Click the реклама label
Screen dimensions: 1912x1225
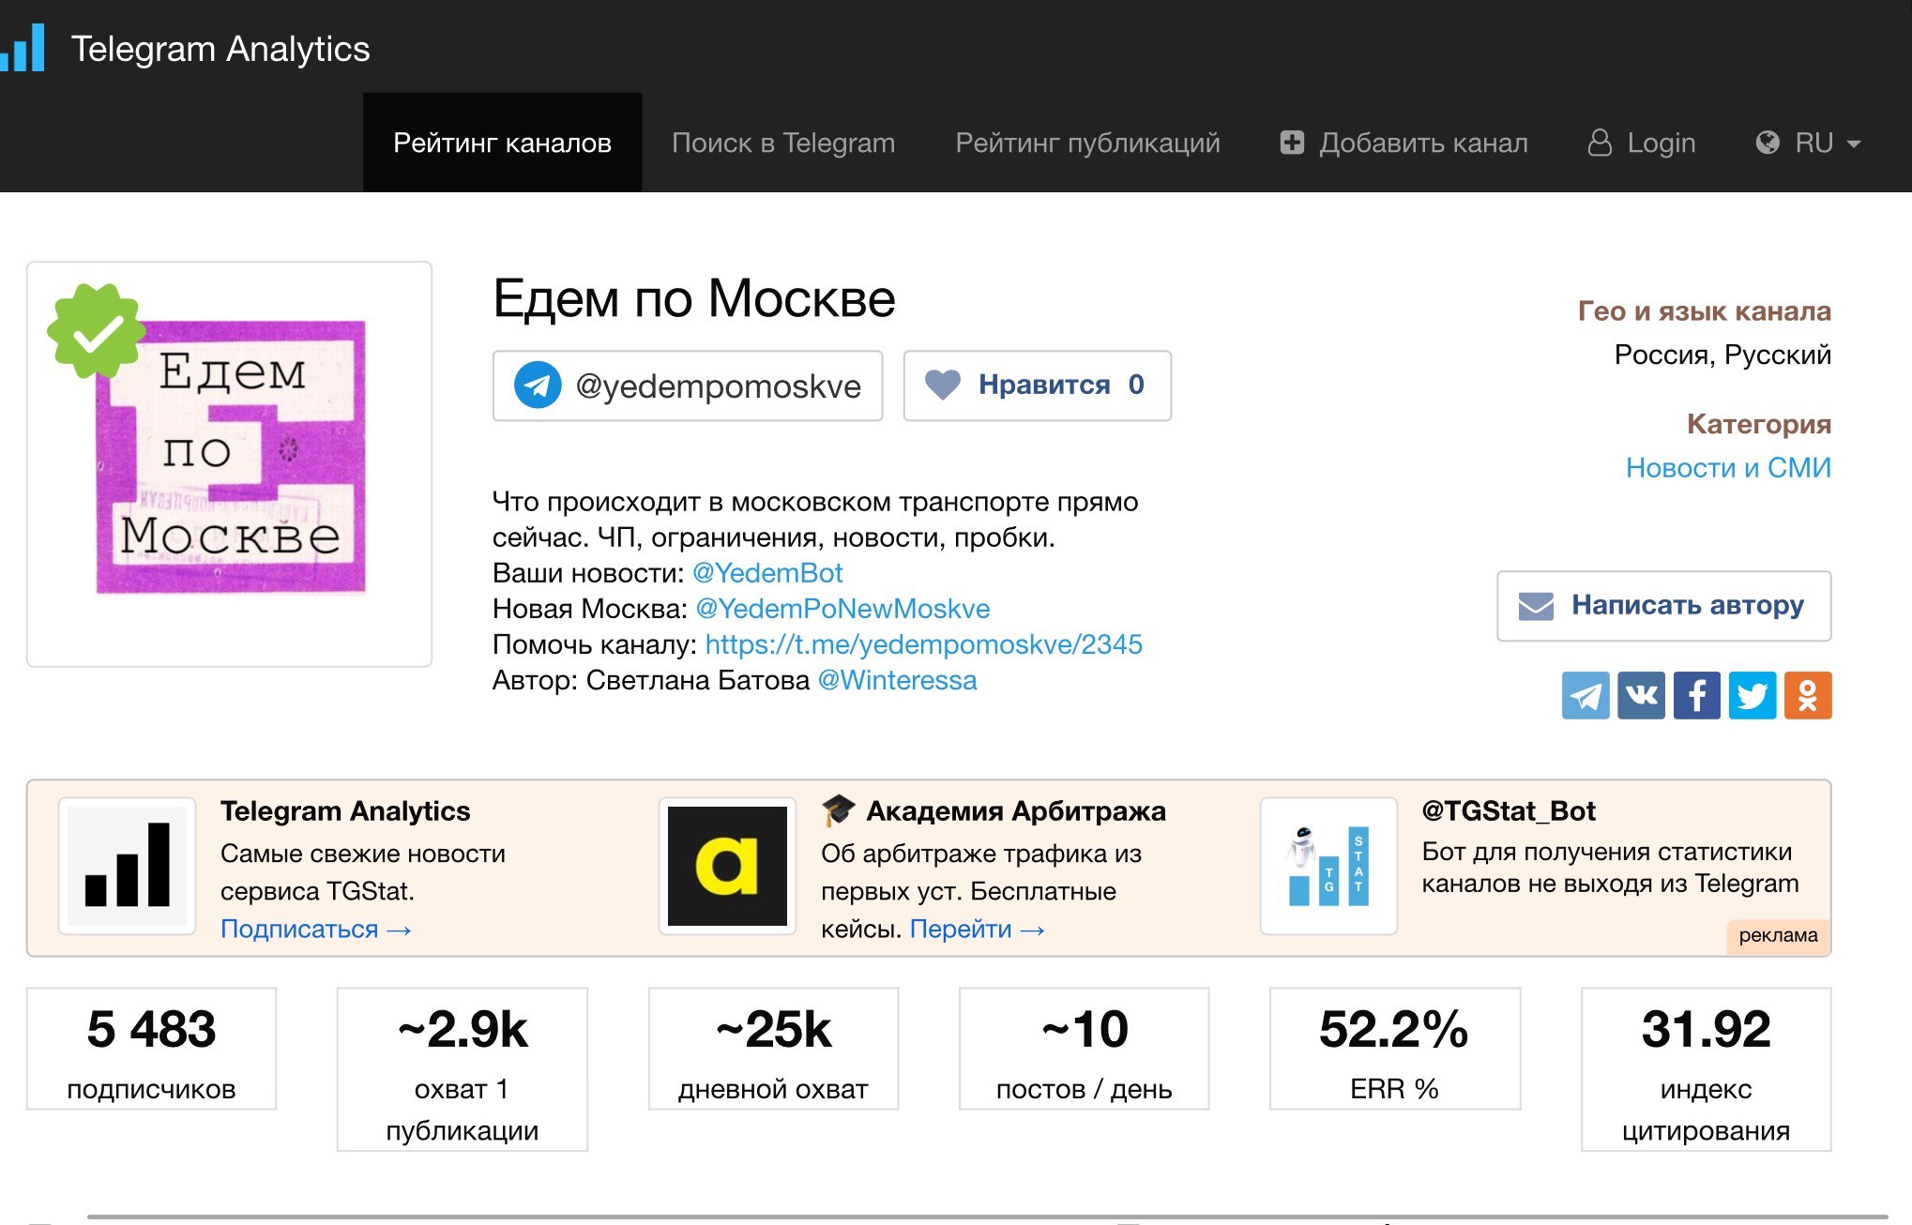coord(1778,935)
